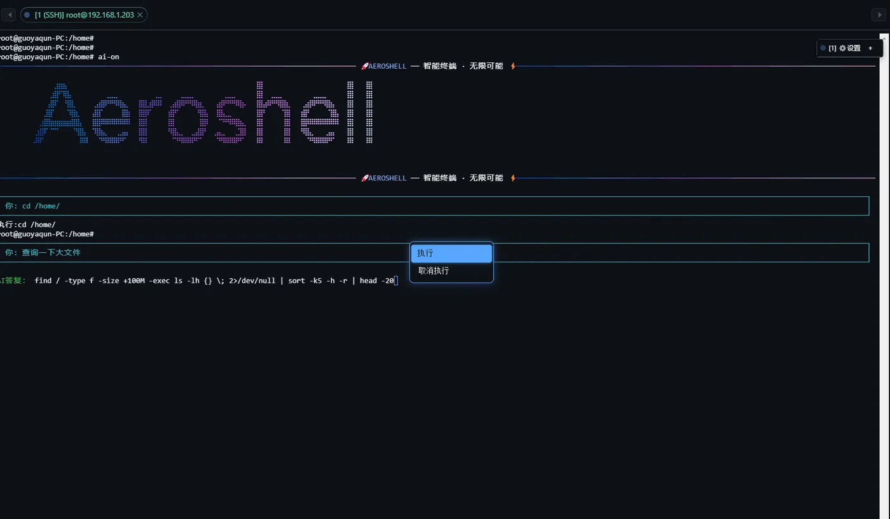Image resolution: width=890 pixels, height=519 pixels.
Task: Close the root@192.168.1.203 SSH tab
Action: [140, 15]
